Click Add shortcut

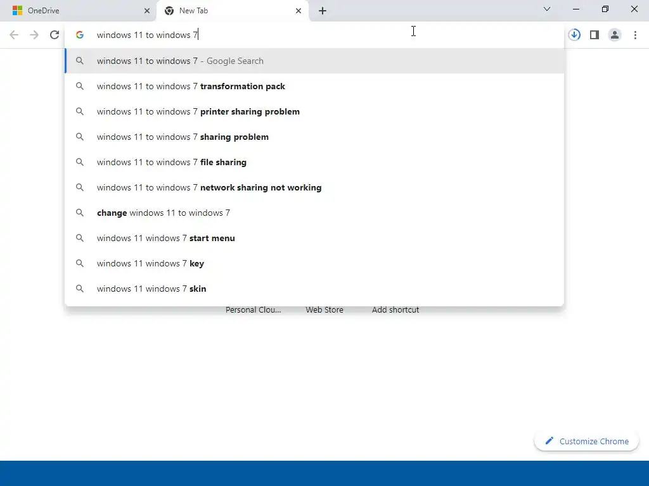click(395, 309)
